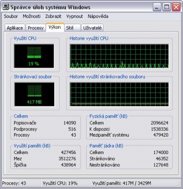The width and height of the screenshot is (183, 189).
Task: Click the Využití paměti (kB) group heading
Action: click(x=32, y=146)
